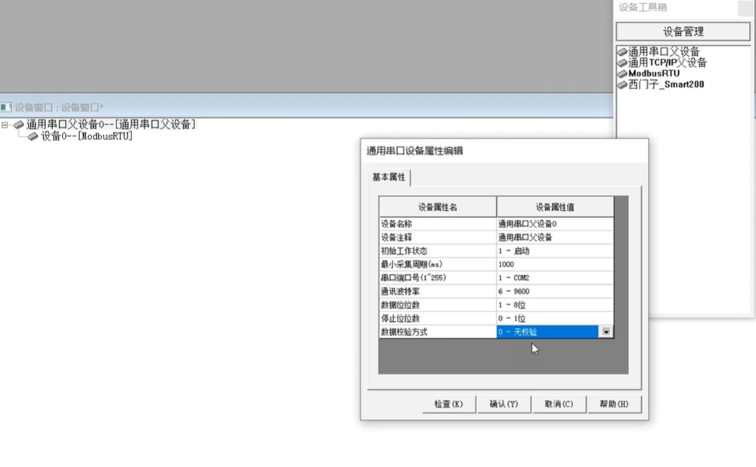Click the 通用串口父设备 icon in the toolbox
The height and width of the screenshot is (467, 756).
point(622,51)
